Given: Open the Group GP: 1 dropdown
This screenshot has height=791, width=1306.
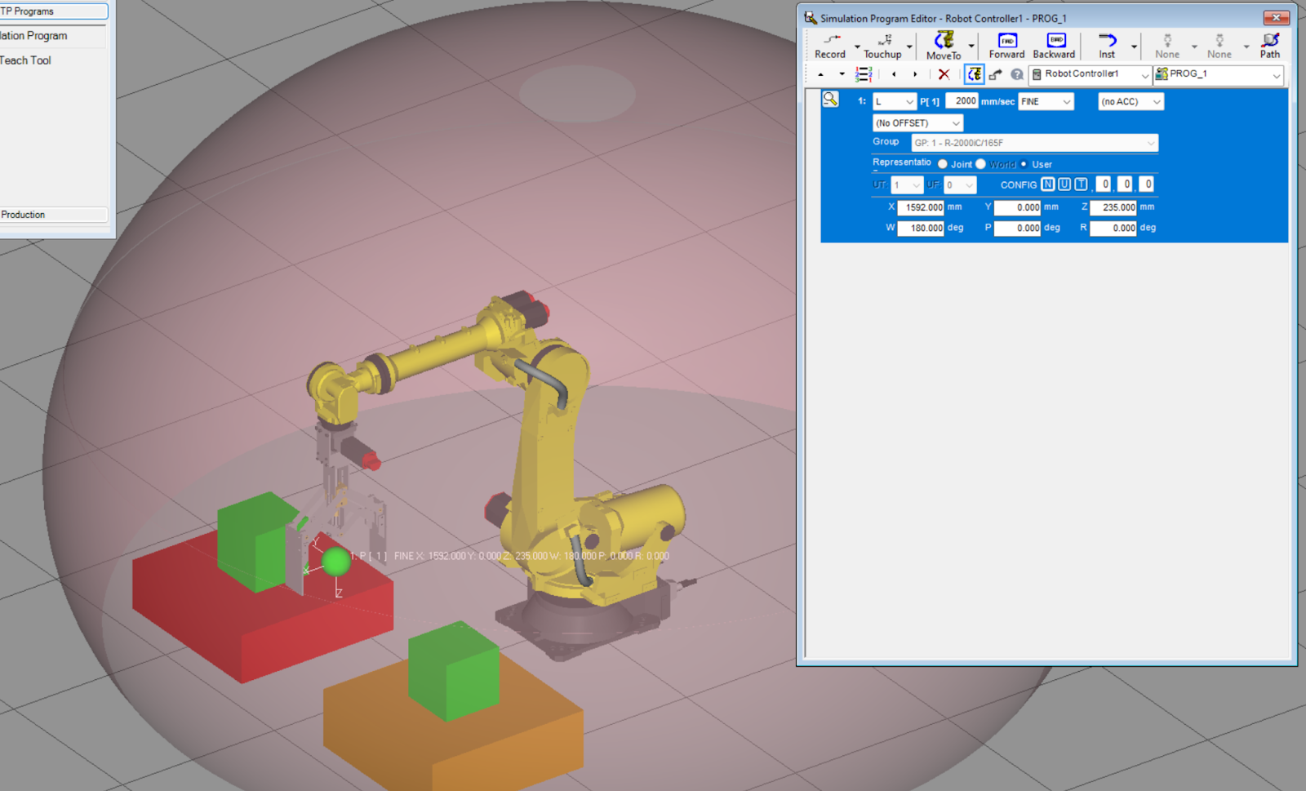Looking at the screenshot, I should 1034,143.
